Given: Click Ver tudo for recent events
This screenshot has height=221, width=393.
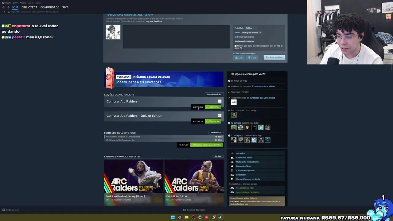Looking at the screenshot, I should point(218,156).
